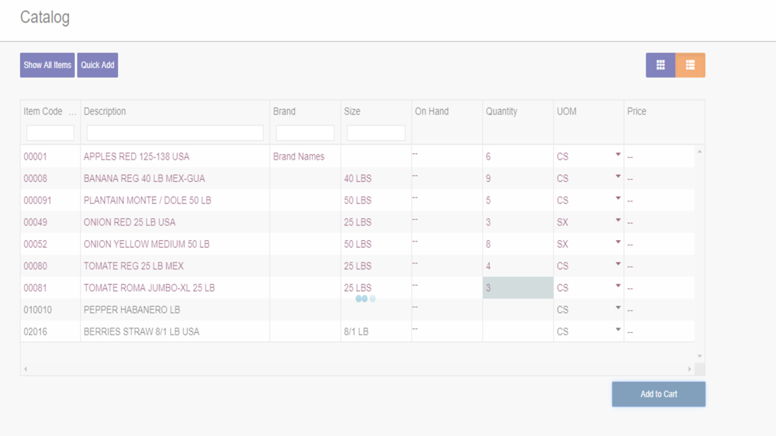This screenshot has height=436, width=776.
Task: Click the Size filter input field
Action: point(376,133)
